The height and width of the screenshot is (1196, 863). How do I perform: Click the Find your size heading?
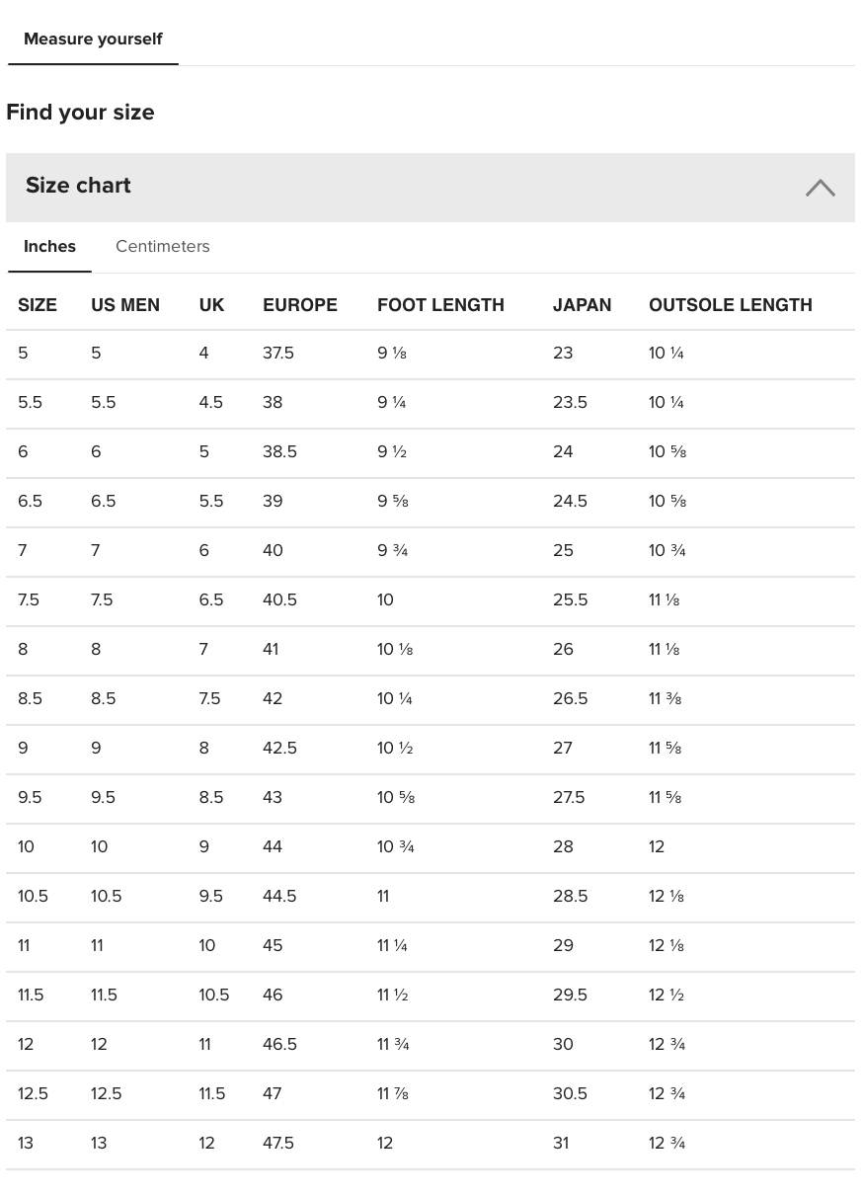pos(80,113)
